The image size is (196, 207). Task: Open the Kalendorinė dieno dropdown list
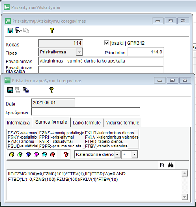pos(117,154)
